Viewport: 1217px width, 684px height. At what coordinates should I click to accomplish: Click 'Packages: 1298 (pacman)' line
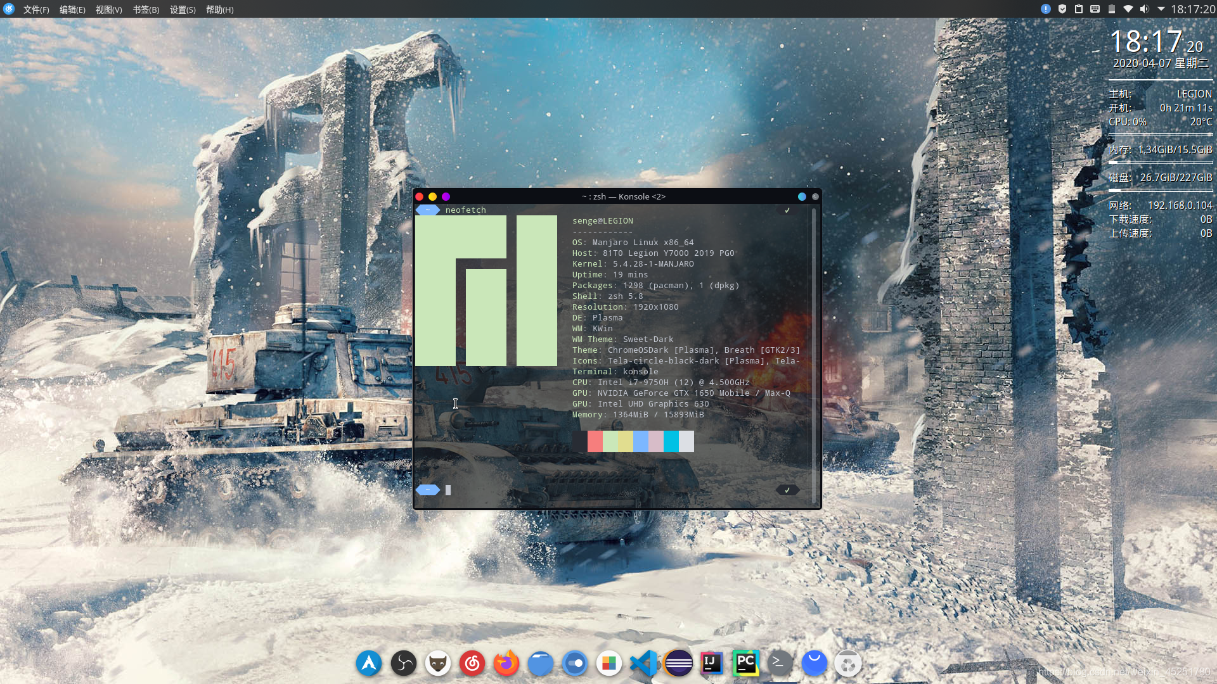click(x=656, y=286)
